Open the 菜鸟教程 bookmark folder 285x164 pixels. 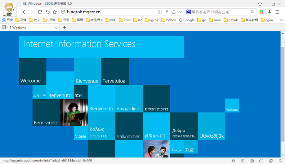click(249, 20)
